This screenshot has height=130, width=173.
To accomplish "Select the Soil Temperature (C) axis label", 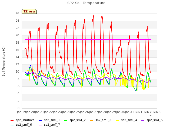I will 4,61.
